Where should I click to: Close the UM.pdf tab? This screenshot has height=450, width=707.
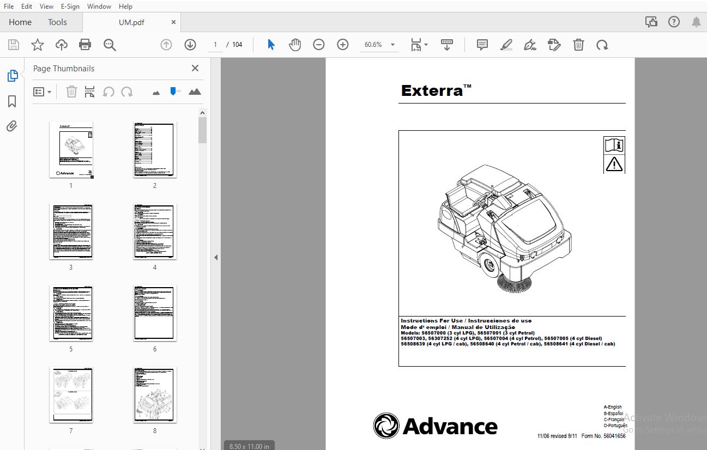(x=173, y=22)
